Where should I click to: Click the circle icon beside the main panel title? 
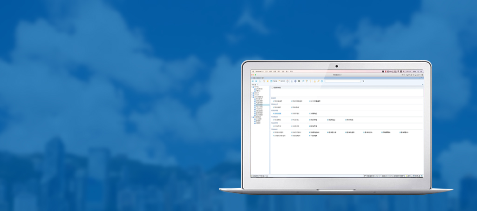[273, 87]
